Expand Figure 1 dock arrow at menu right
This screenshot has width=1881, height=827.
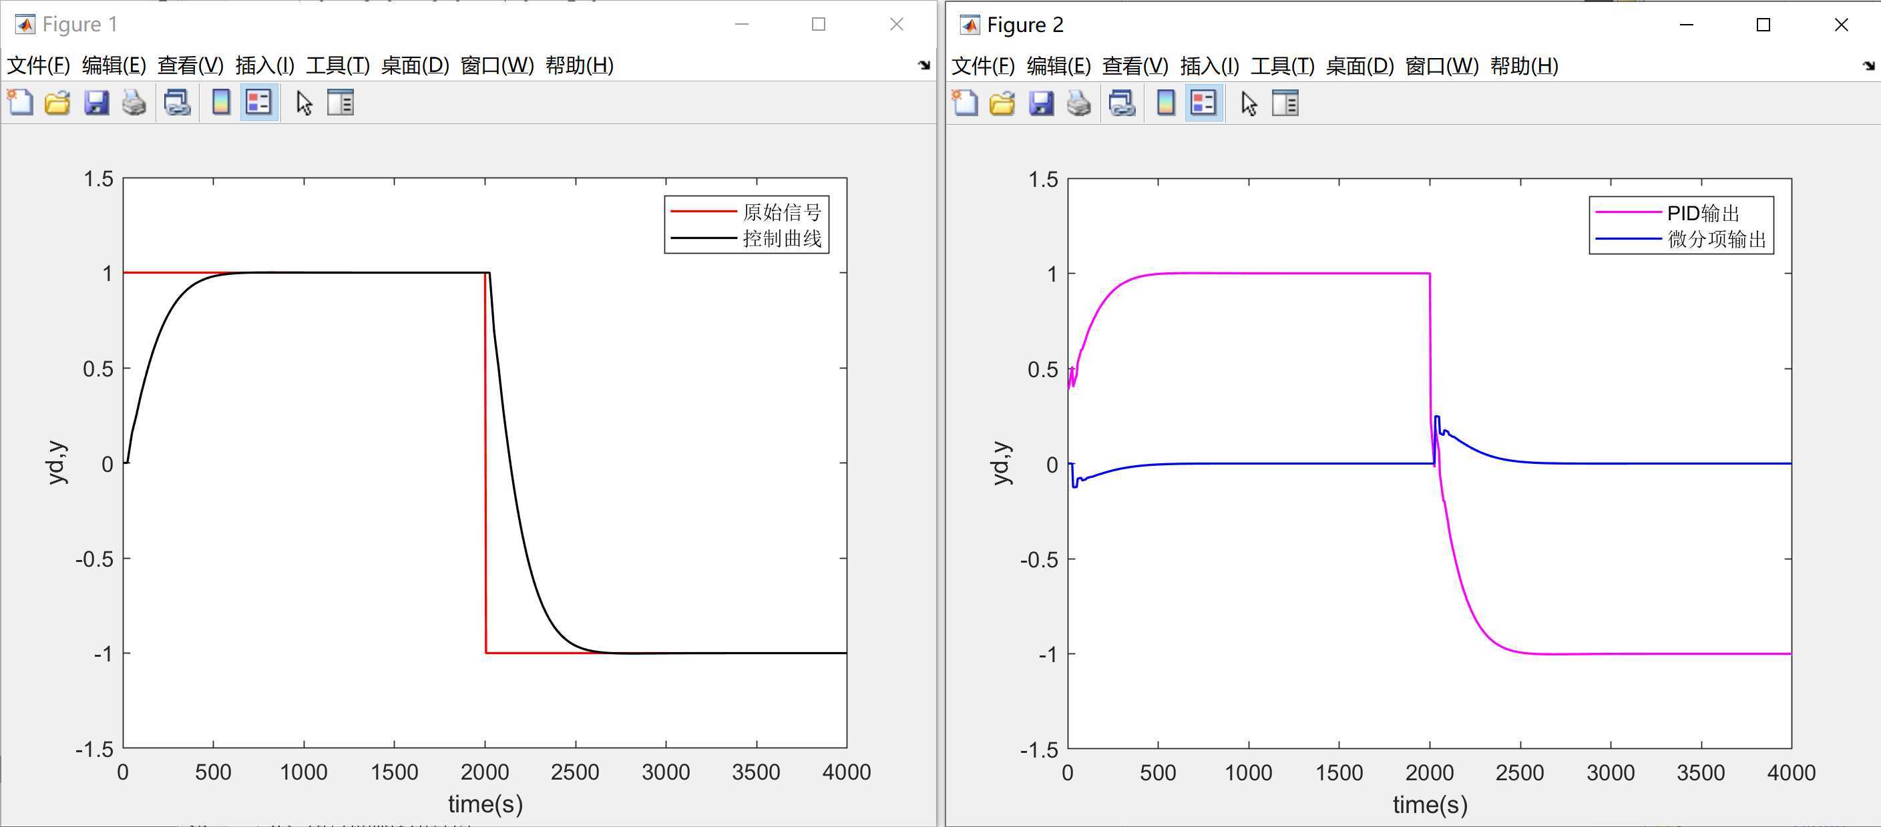click(923, 65)
